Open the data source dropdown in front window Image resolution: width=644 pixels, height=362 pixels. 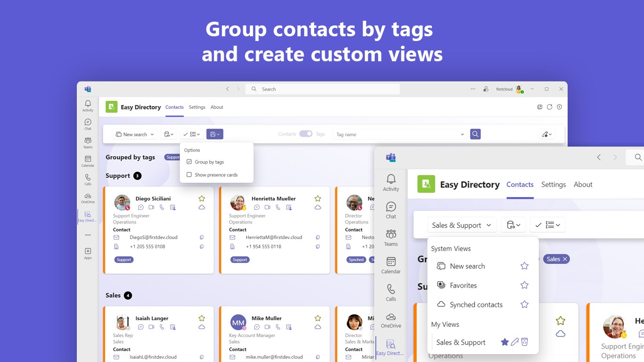coord(513,225)
